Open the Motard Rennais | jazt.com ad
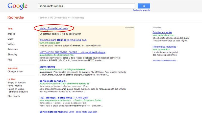 (x=54, y=28)
